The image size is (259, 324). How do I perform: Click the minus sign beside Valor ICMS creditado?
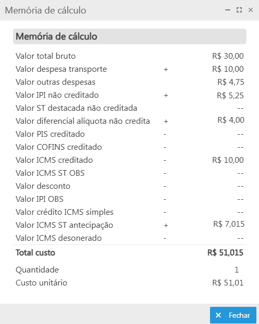click(x=165, y=160)
